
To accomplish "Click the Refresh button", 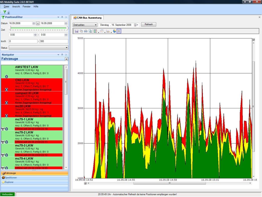I will pos(149,24).
